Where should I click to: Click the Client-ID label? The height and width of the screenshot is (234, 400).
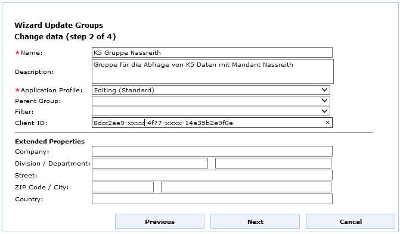click(31, 123)
